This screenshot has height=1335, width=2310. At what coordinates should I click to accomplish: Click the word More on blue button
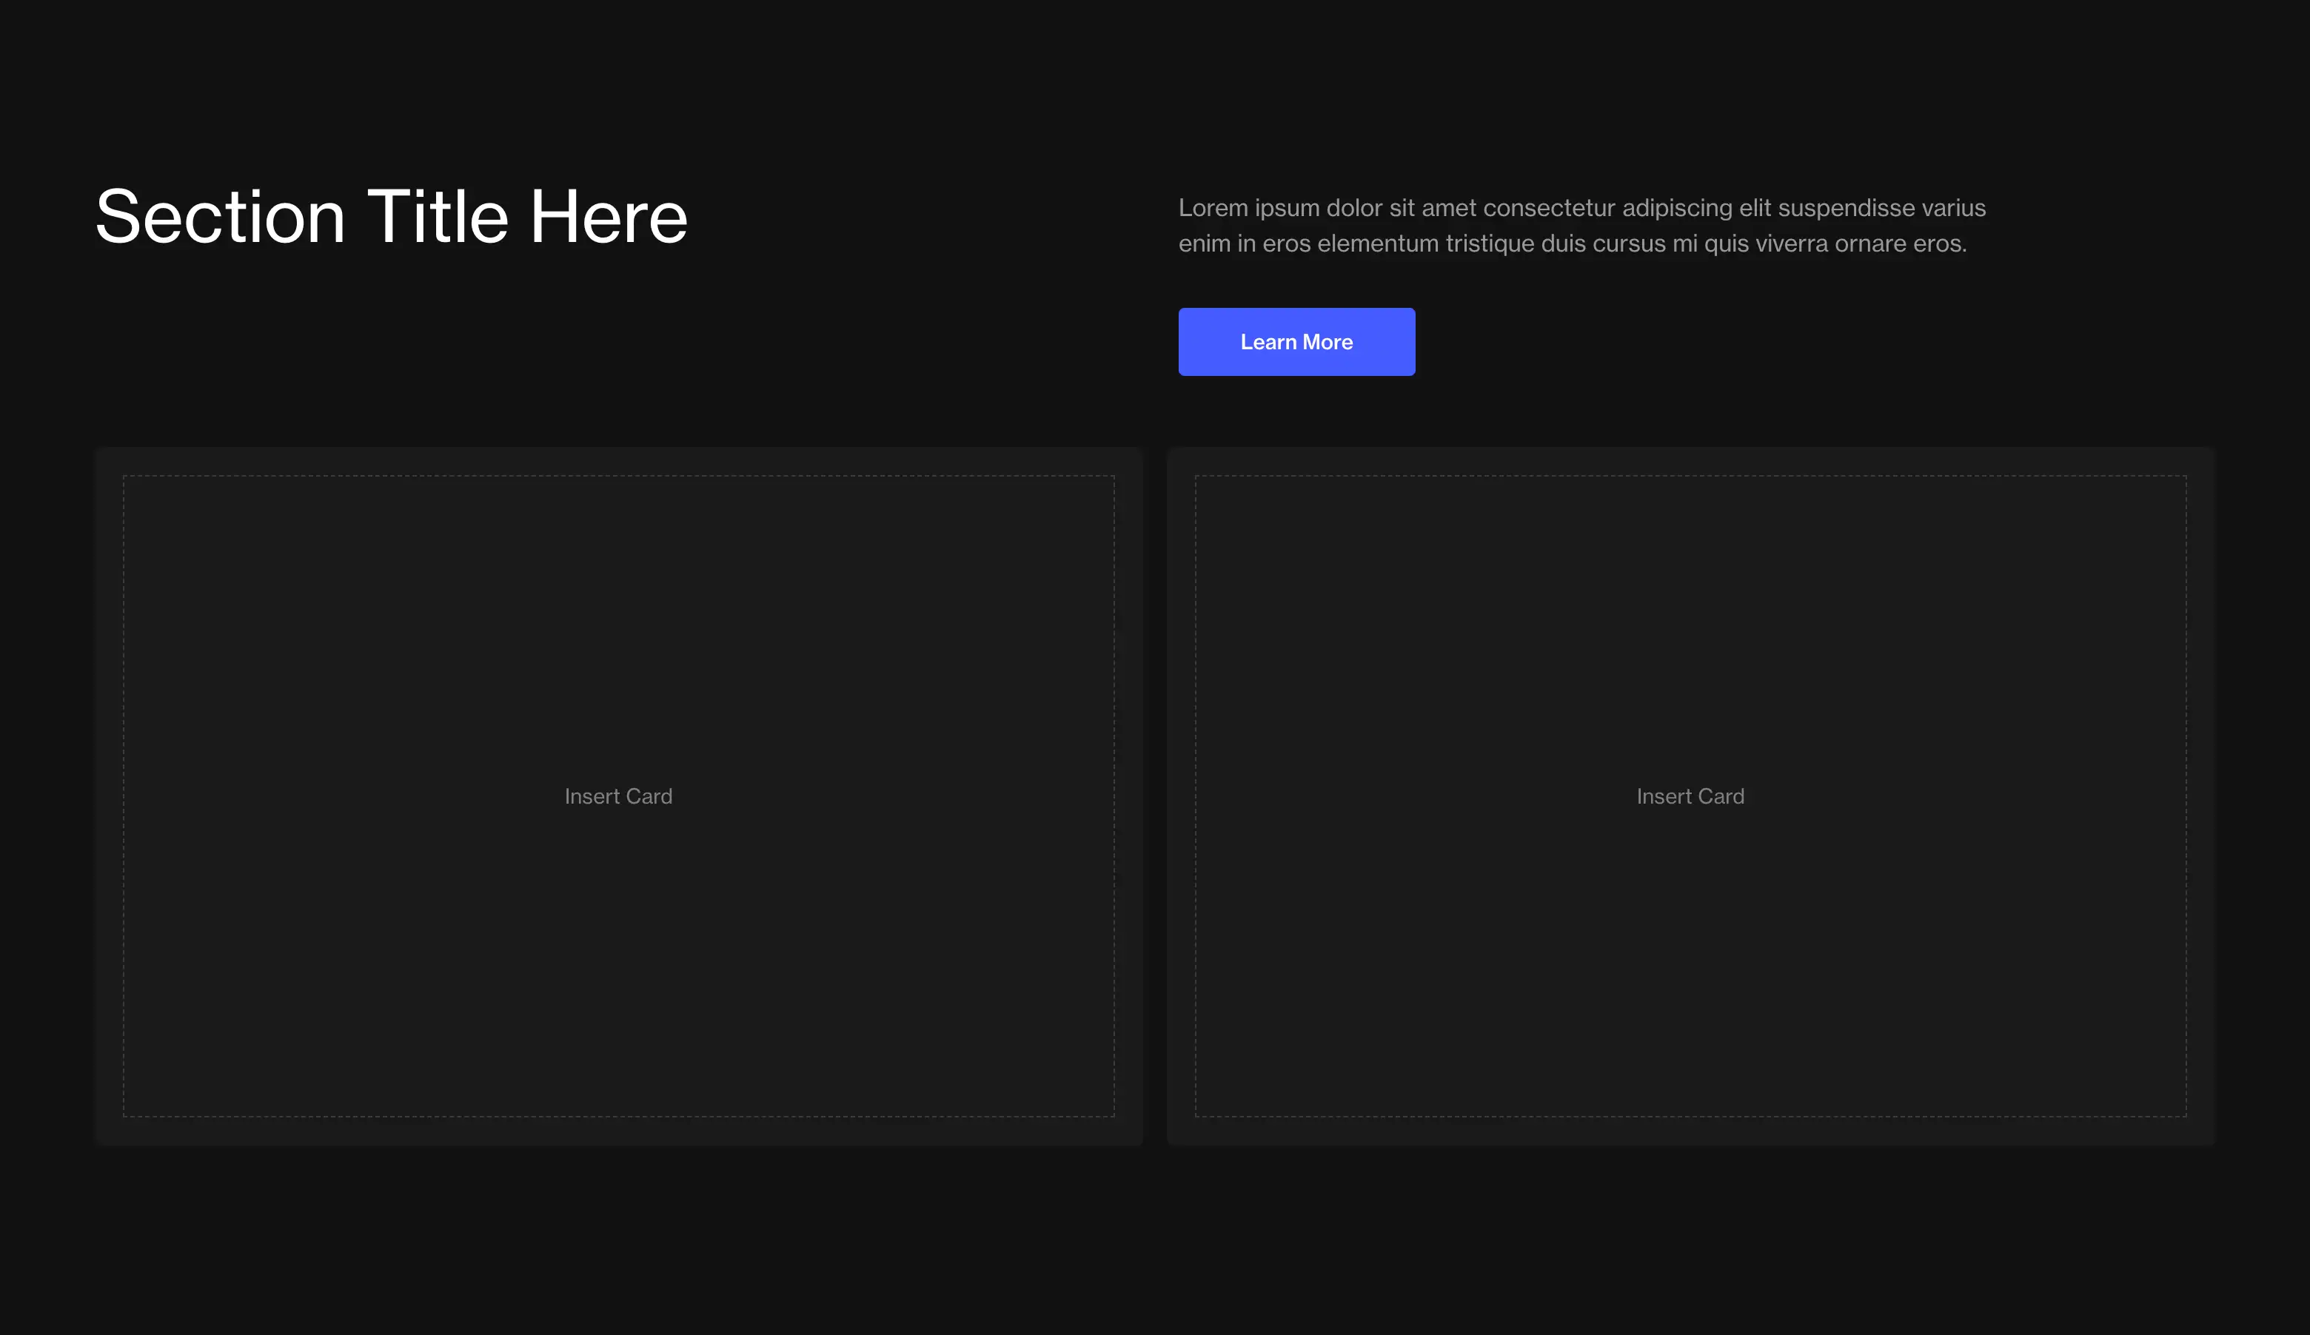[x=1328, y=342]
